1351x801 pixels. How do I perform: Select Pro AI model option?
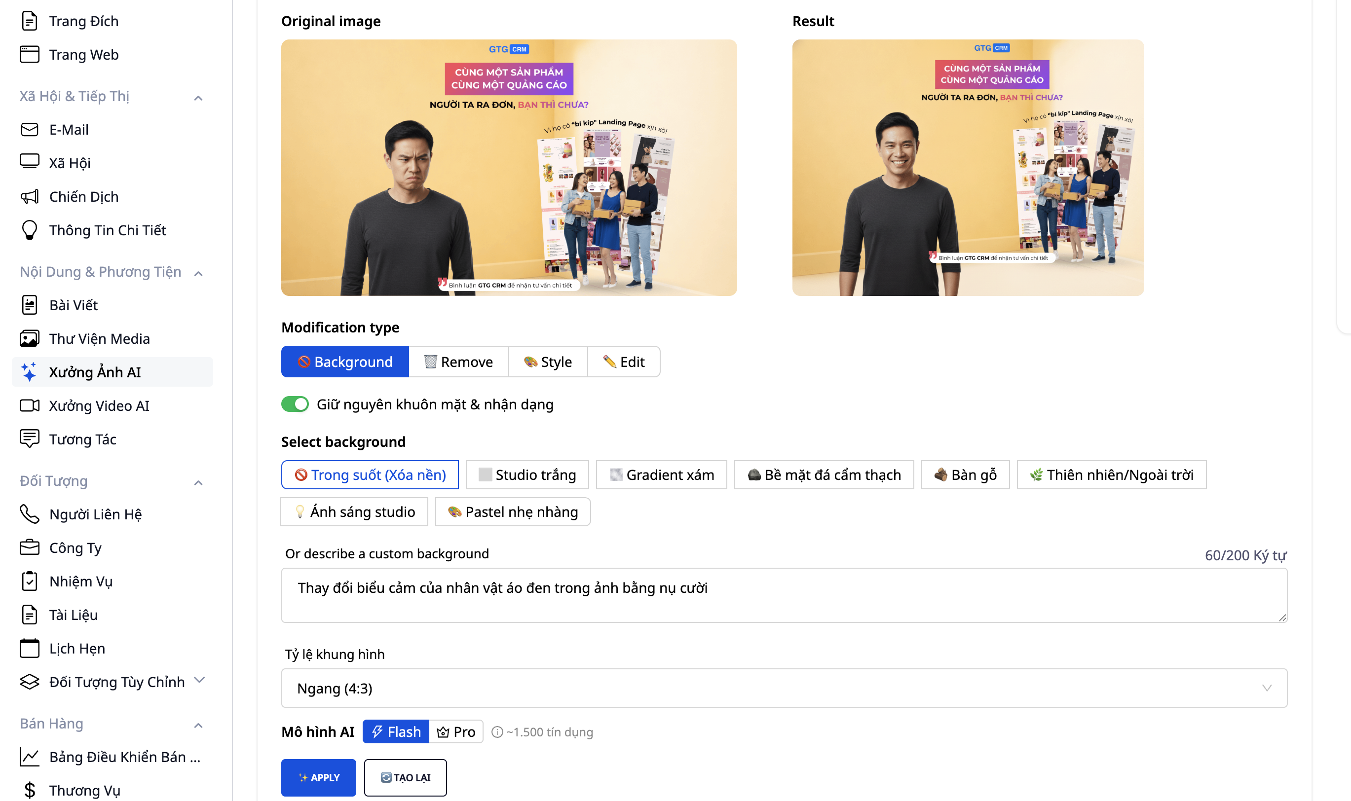[x=456, y=731]
